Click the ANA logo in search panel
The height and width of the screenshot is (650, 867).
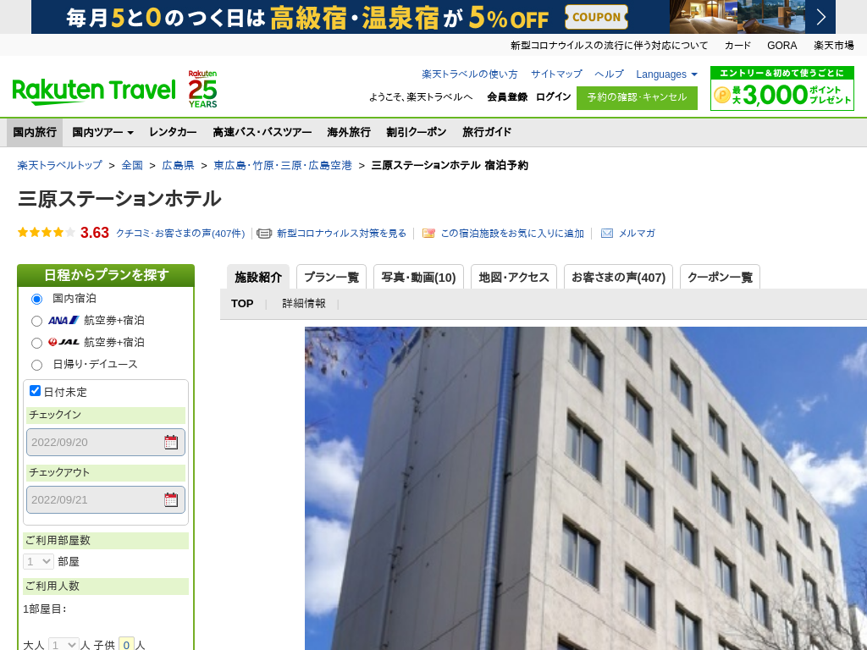pyautogui.click(x=64, y=320)
